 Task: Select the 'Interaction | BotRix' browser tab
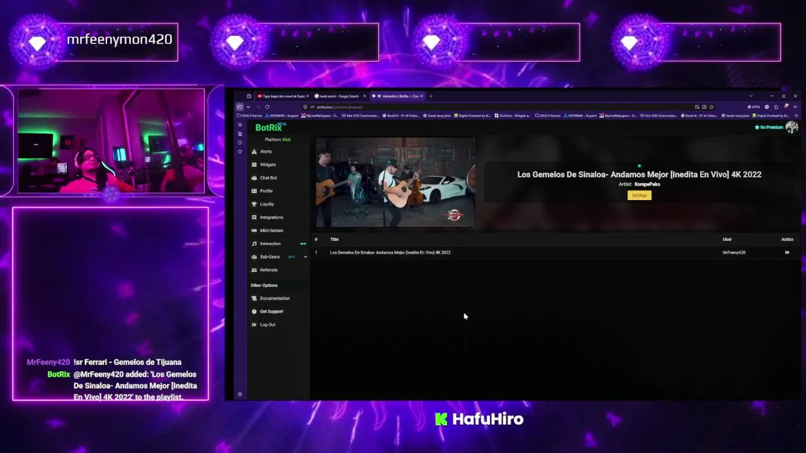(397, 96)
